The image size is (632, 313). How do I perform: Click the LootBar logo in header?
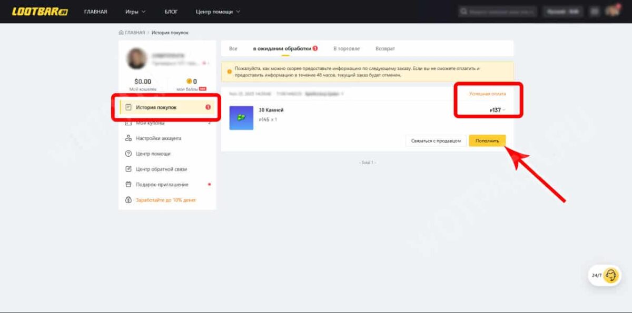coord(39,12)
